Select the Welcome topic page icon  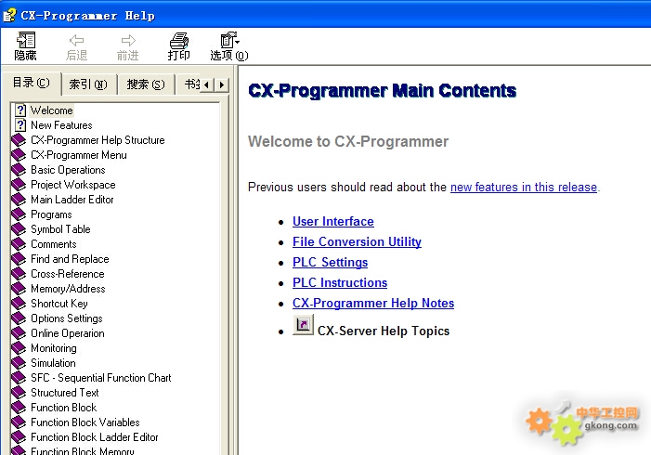(x=20, y=110)
